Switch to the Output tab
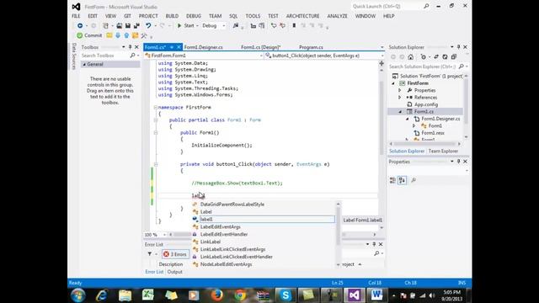 174,272
